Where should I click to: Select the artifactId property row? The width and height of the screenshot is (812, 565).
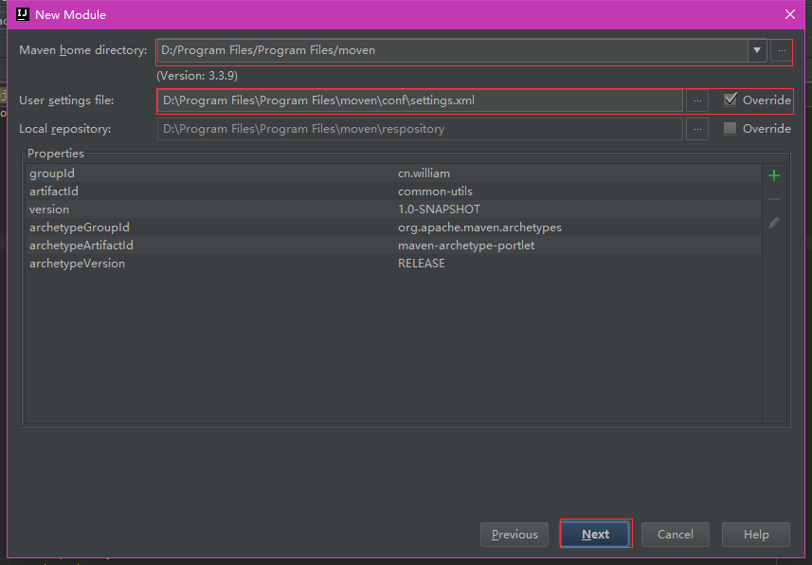pyautogui.click(x=393, y=191)
